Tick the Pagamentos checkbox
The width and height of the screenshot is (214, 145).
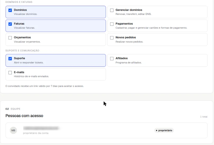pos(112,24)
